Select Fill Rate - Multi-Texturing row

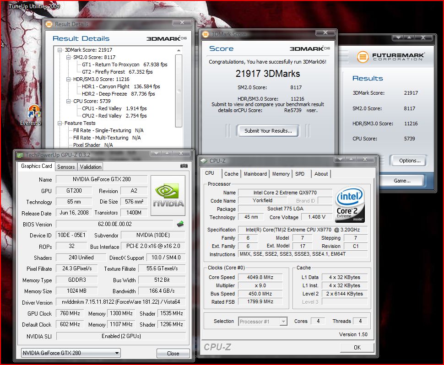107,138
